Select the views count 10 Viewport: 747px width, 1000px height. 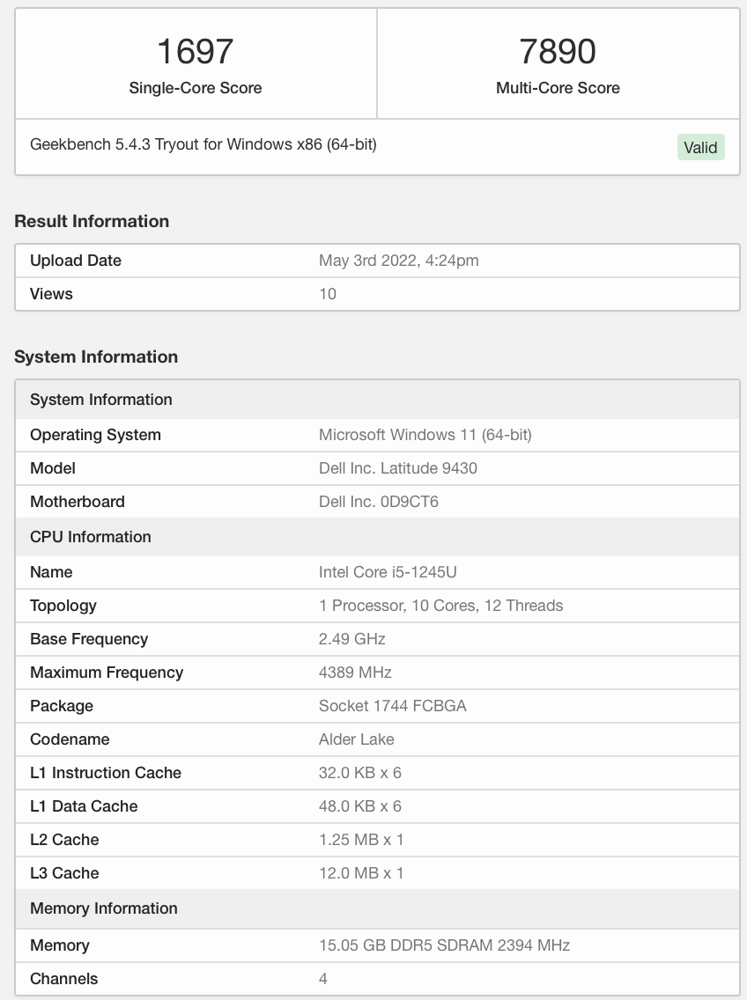pos(328,294)
